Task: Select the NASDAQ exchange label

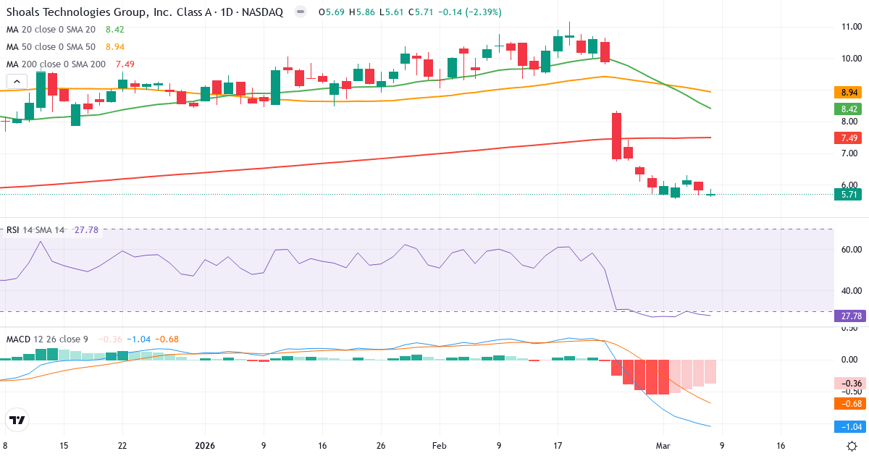Action: pos(264,12)
